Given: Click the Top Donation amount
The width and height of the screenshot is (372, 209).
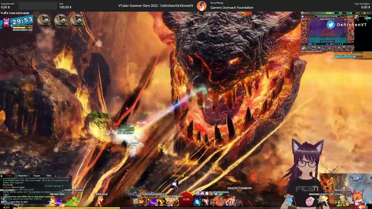Looking at the screenshot, I should coord(366,7).
